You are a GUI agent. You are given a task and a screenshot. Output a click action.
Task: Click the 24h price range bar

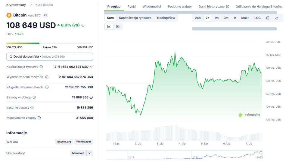pos(50,43)
